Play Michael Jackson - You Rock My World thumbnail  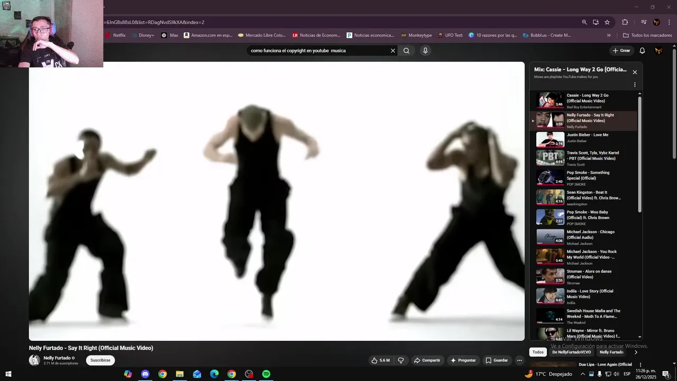tap(551, 257)
